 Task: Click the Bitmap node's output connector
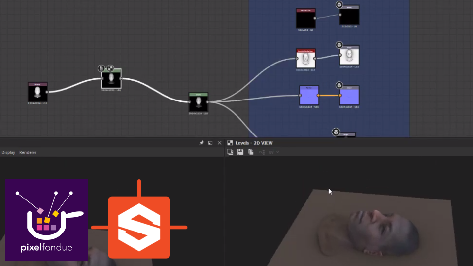pos(47,92)
